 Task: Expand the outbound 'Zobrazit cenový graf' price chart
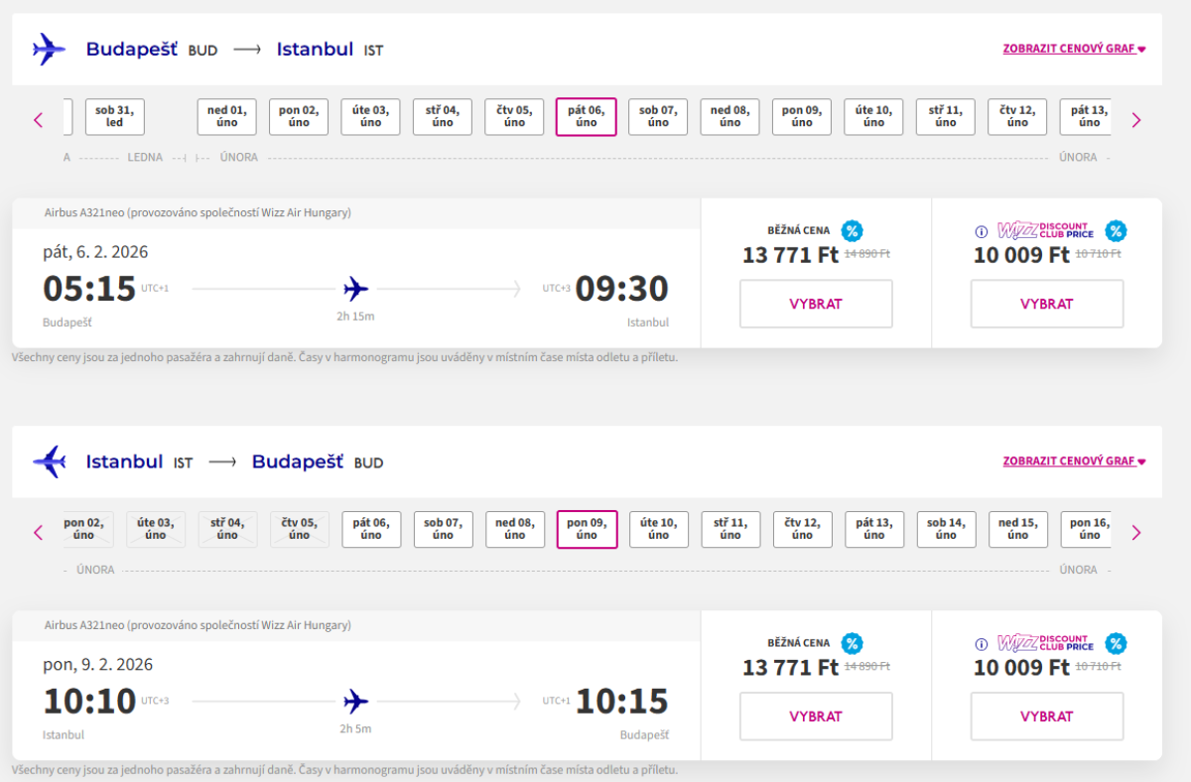click(x=1074, y=49)
